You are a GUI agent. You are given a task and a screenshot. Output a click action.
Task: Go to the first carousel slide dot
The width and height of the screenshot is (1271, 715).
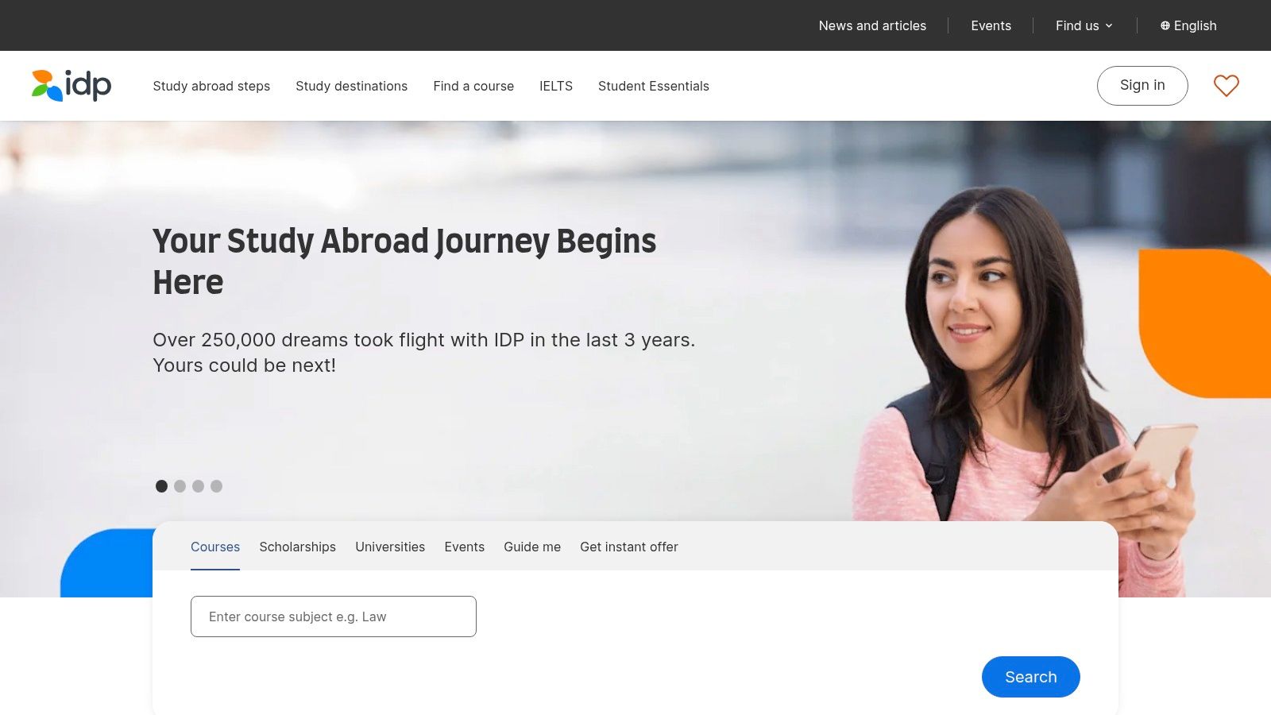click(161, 486)
